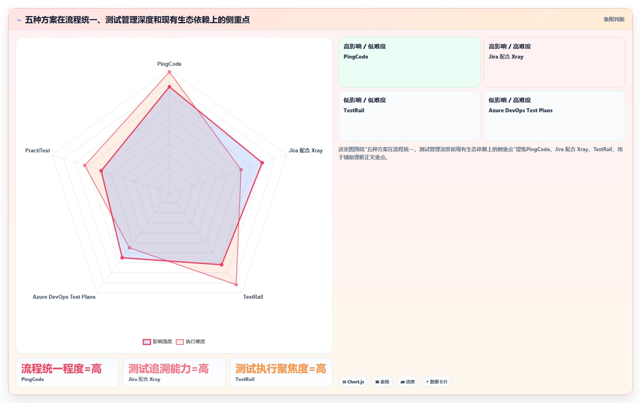Click the 执行难度 data point on the PractiTest axis
Screen dimensions: 641x403
click(85, 165)
